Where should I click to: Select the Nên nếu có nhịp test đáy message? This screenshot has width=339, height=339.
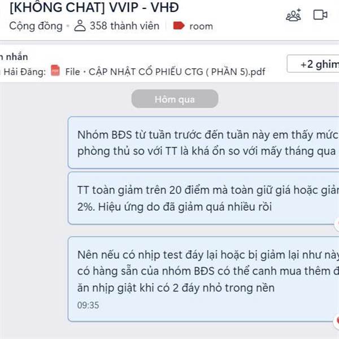(x=203, y=279)
